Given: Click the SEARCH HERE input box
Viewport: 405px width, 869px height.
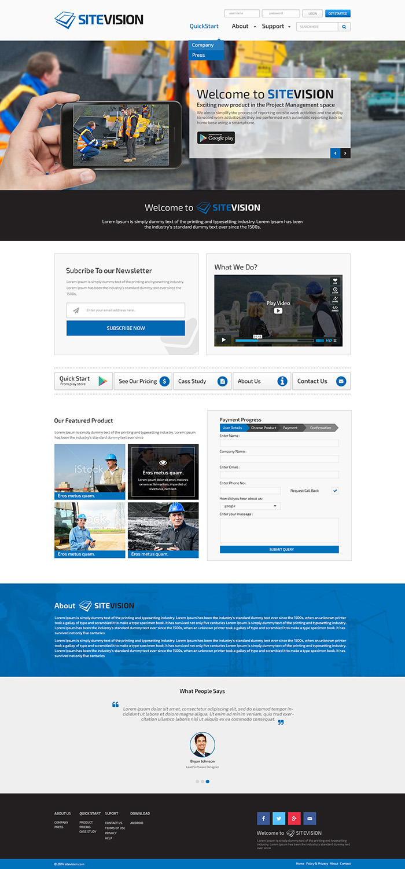Looking at the screenshot, I should [317, 27].
